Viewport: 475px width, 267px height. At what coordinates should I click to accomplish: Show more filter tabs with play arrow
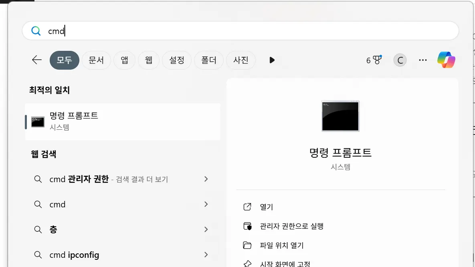click(x=272, y=60)
